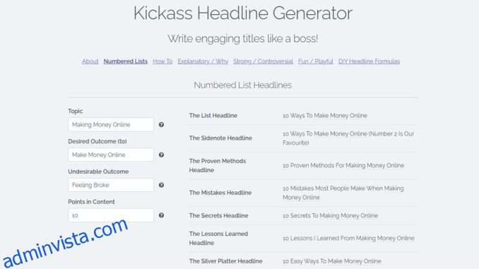Click the 'Write engaging titles like a boss!' subtitle
Image resolution: width=479 pixels, height=269 pixels.
click(242, 39)
